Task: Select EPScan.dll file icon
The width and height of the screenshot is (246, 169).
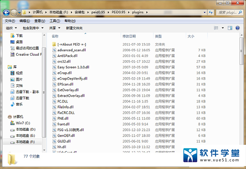Action: [54, 84]
